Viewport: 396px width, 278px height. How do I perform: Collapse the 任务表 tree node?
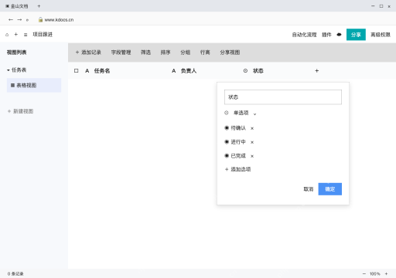pyautogui.click(x=9, y=70)
